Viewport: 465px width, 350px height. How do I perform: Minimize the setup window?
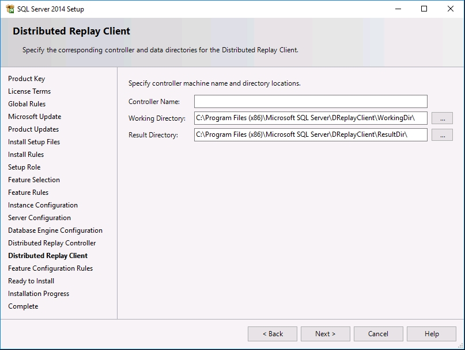[x=398, y=9]
